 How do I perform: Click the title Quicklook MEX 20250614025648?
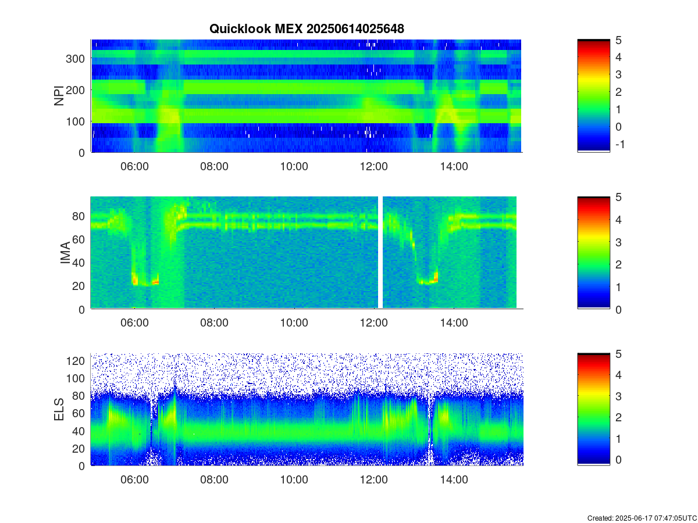click(x=307, y=28)
